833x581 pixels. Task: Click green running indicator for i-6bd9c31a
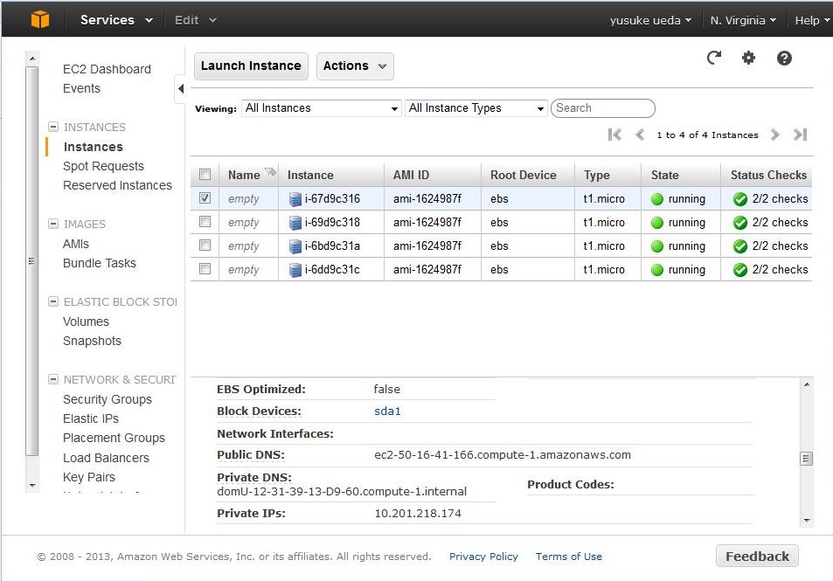tap(657, 246)
